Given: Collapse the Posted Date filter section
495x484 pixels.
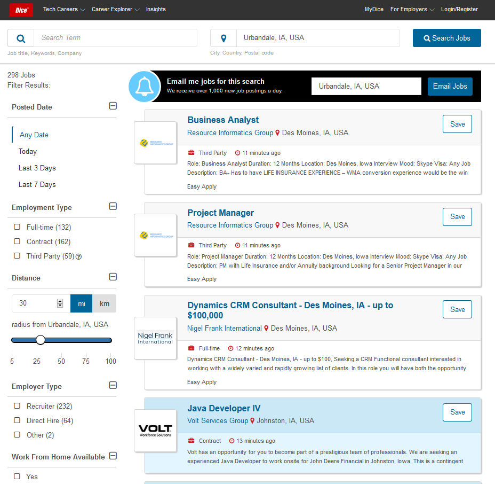Looking at the screenshot, I should coord(113,106).
